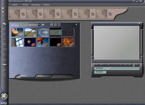
Task: Step forward one frame in preview
Action: [x=125, y=65]
